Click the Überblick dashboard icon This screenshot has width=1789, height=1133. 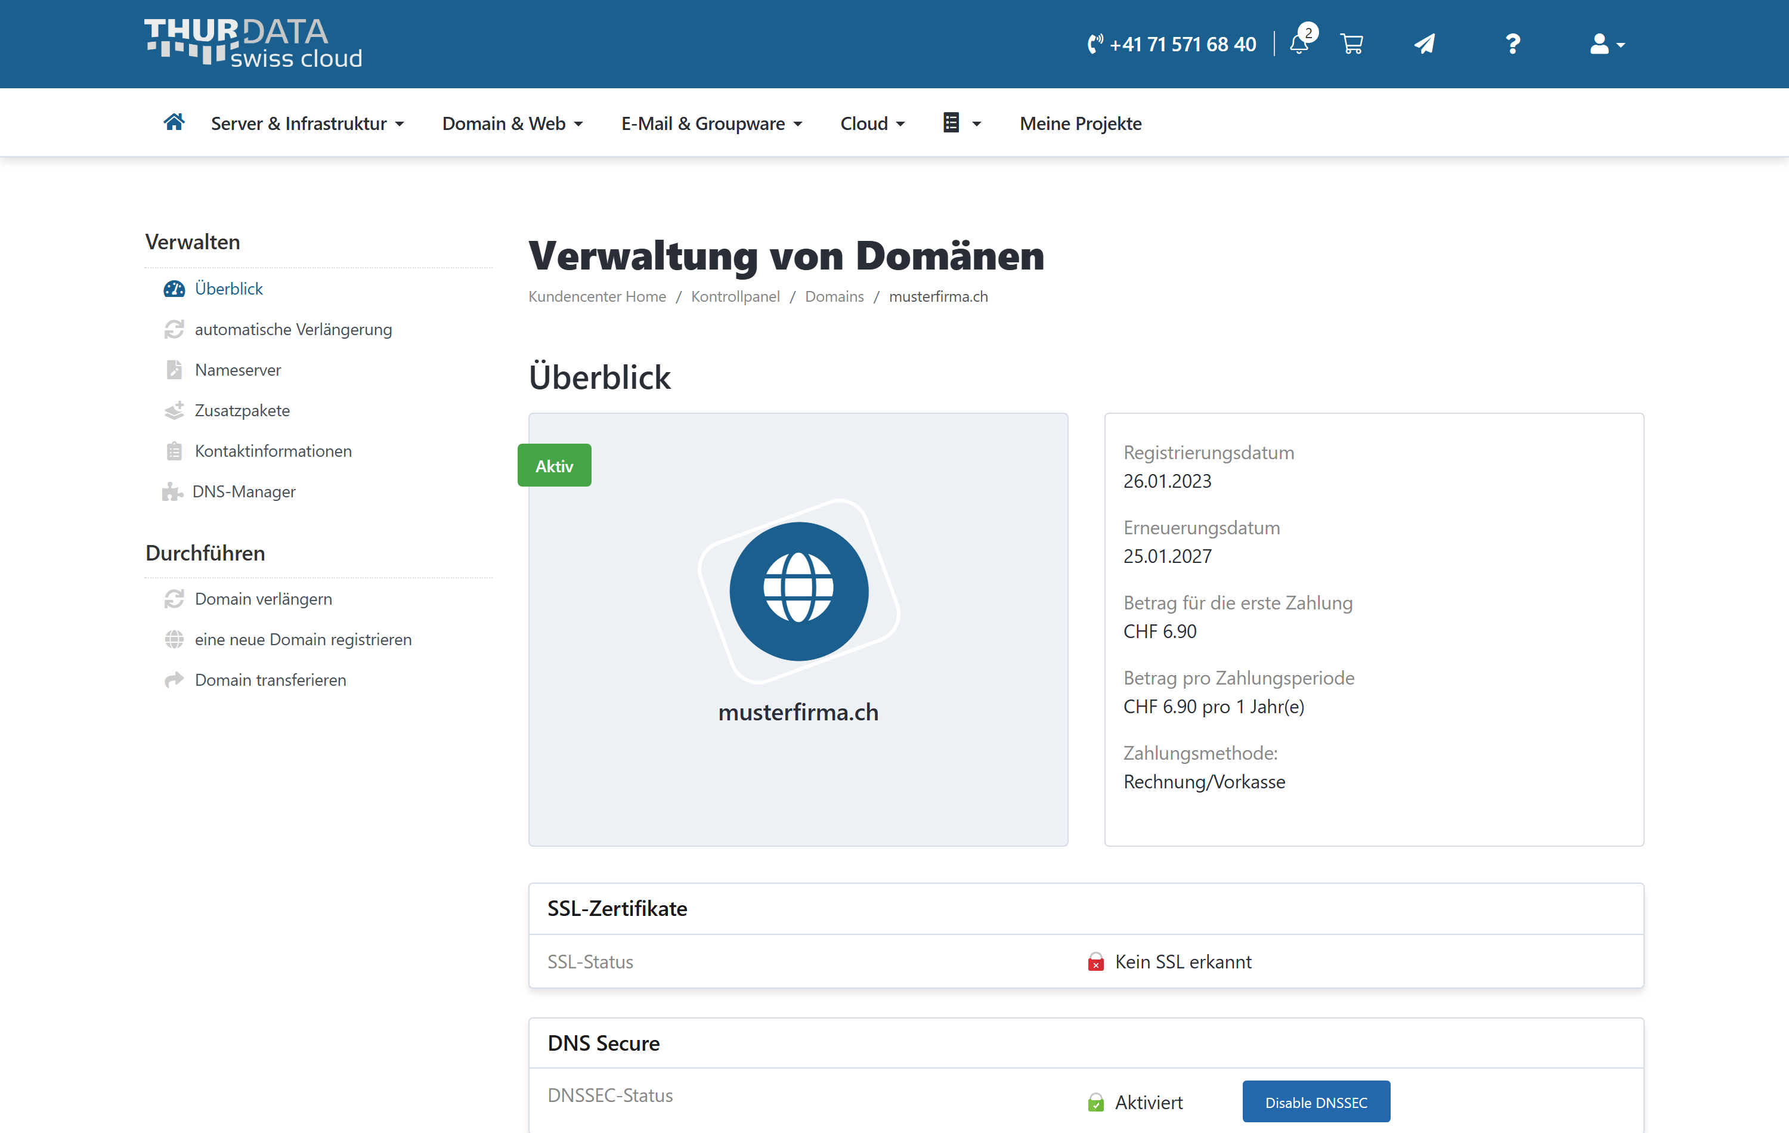[x=174, y=288]
